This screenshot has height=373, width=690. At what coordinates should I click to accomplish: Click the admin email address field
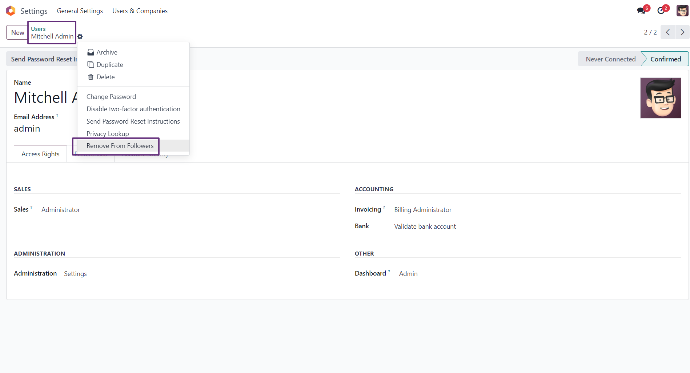tap(27, 128)
